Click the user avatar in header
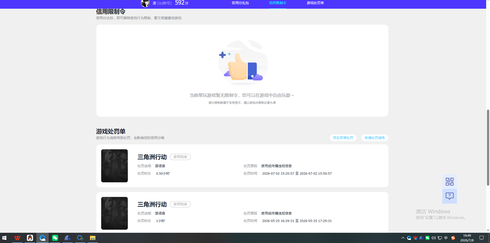490x243 pixels. [x=145, y=3]
